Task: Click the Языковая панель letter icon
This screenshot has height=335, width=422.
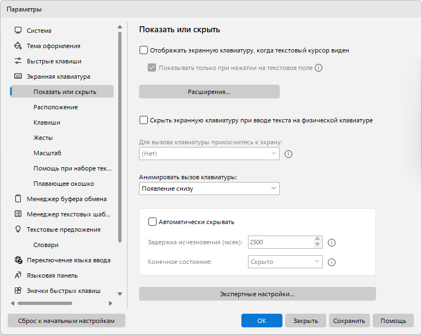Action: coord(18,275)
